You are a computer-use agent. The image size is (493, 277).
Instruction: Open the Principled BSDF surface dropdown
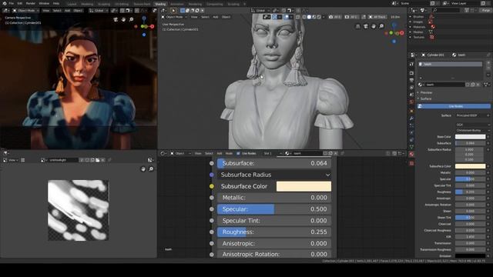pos(473,115)
